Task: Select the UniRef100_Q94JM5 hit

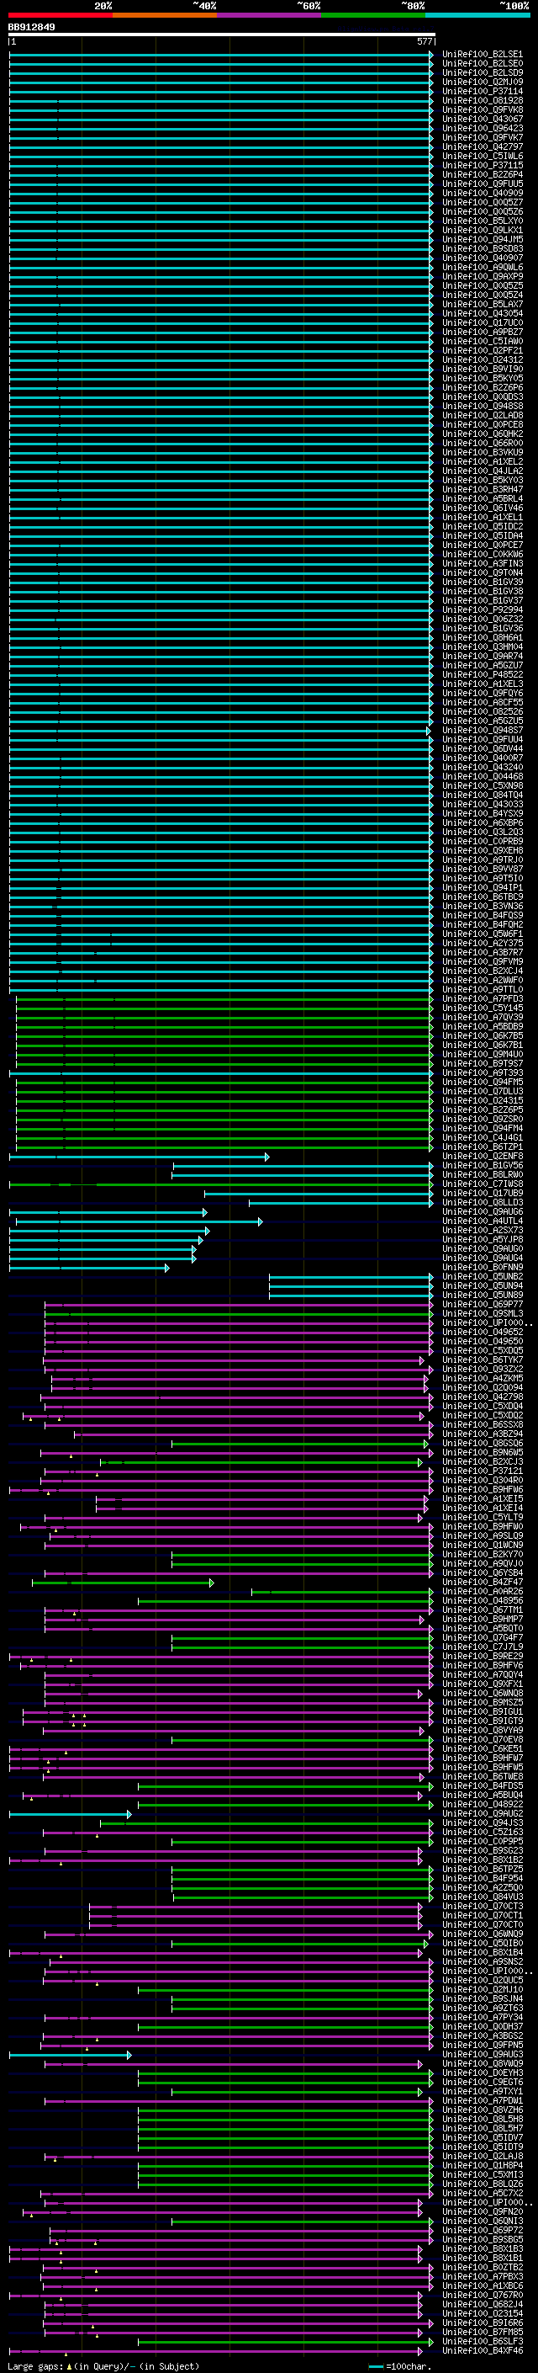Action: [x=482, y=240]
